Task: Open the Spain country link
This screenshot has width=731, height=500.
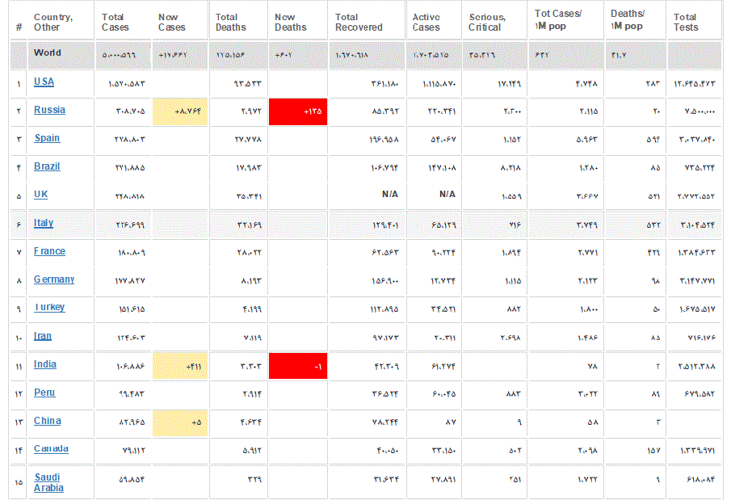Action: (47, 139)
